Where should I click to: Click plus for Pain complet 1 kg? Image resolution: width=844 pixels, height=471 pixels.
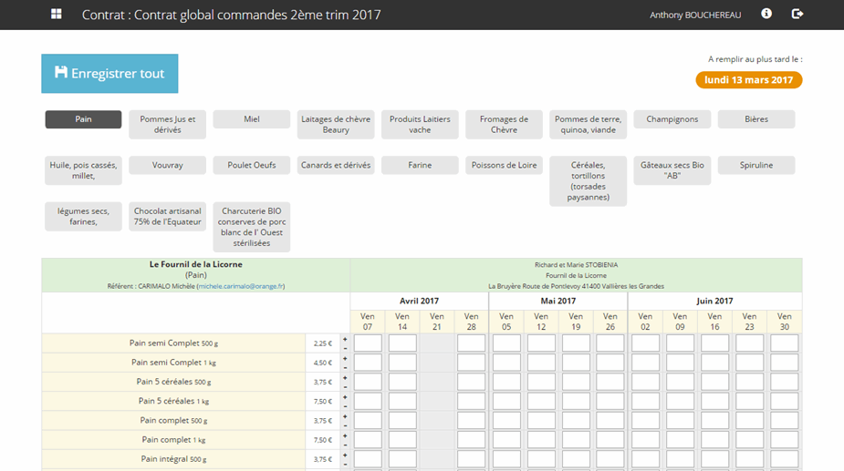(345, 435)
